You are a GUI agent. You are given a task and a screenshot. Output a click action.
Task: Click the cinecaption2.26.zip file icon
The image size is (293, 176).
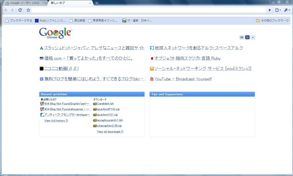click(x=95, y=126)
